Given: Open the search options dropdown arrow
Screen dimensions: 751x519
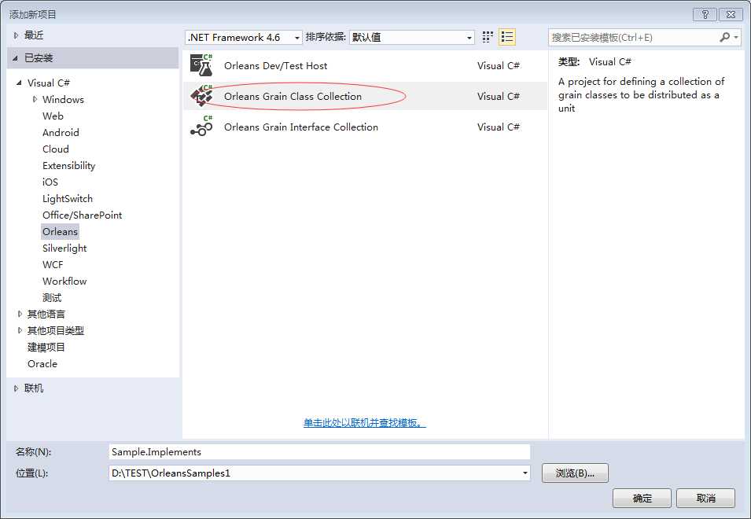Looking at the screenshot, I should (x=736, y=37).
